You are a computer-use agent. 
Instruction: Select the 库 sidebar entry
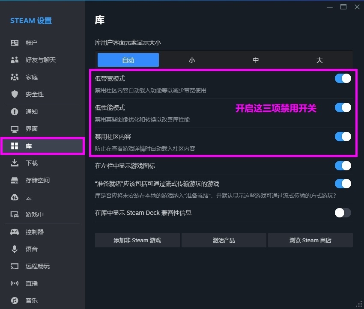tap(42, 146)
